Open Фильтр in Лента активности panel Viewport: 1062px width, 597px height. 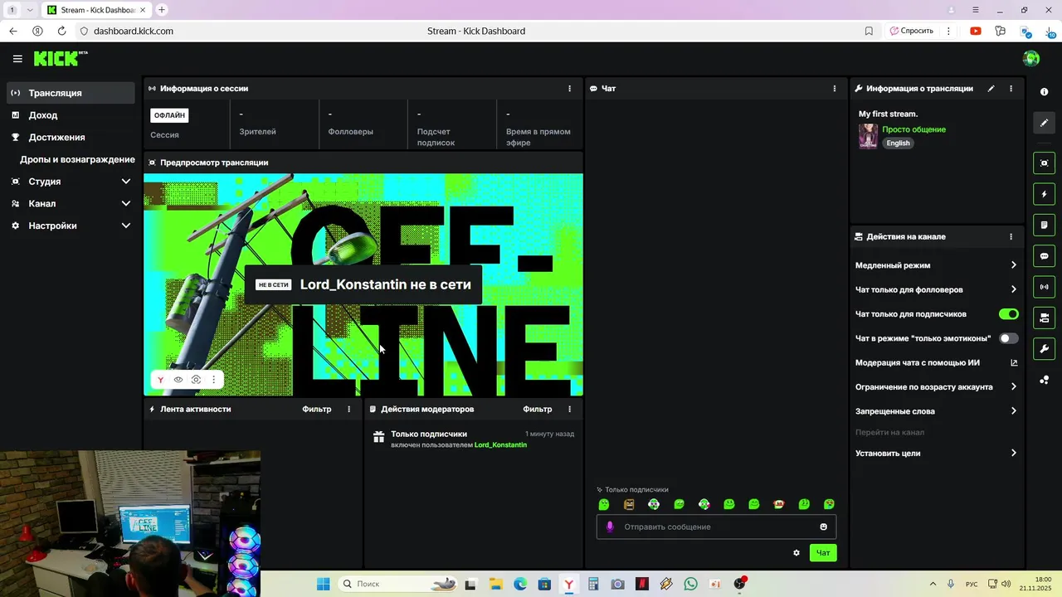(x=317, y=410)
